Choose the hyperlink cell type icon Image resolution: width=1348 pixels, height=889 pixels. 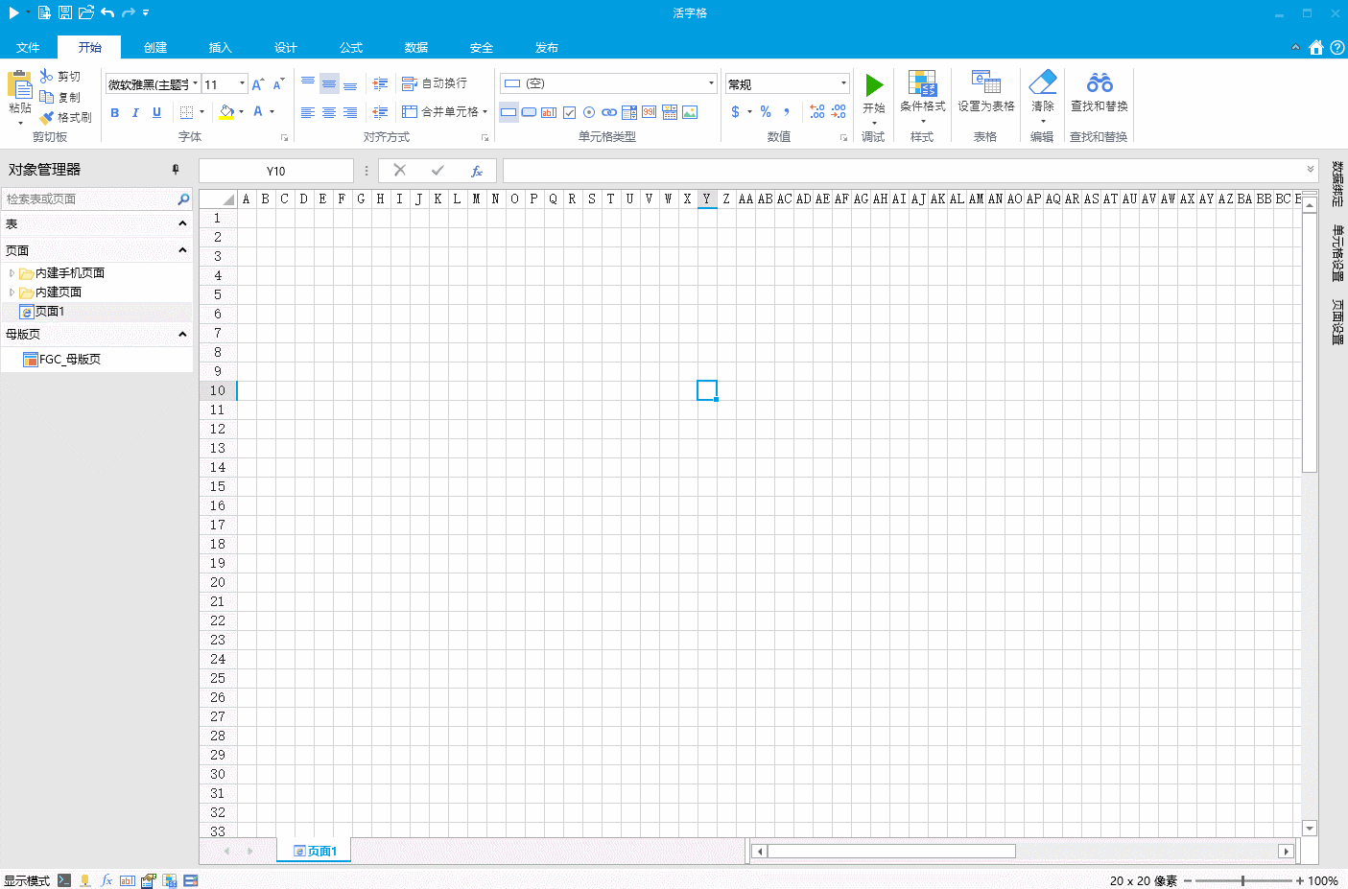click(x=609, y=112)
